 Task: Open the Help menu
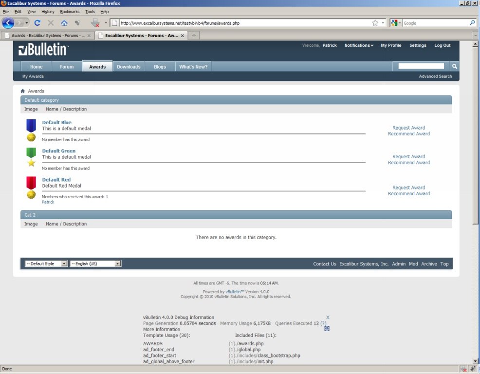[x=104, y=12]
